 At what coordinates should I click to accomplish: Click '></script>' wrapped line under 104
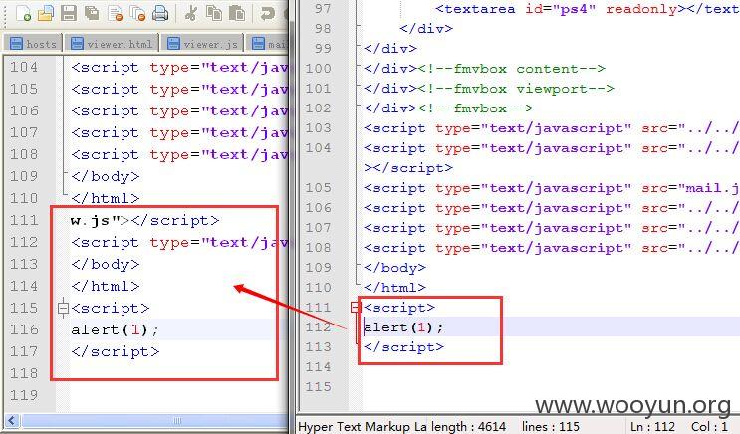click(x=408, y=168)
